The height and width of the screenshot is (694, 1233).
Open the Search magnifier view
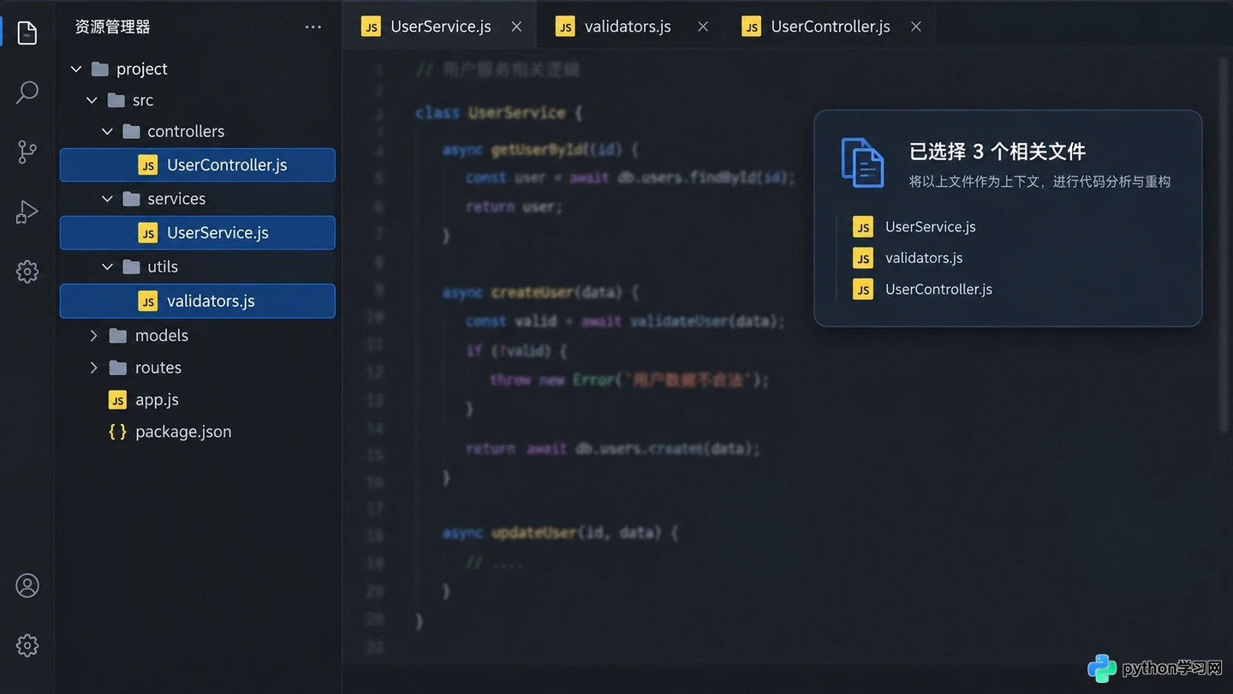point(27,92)
